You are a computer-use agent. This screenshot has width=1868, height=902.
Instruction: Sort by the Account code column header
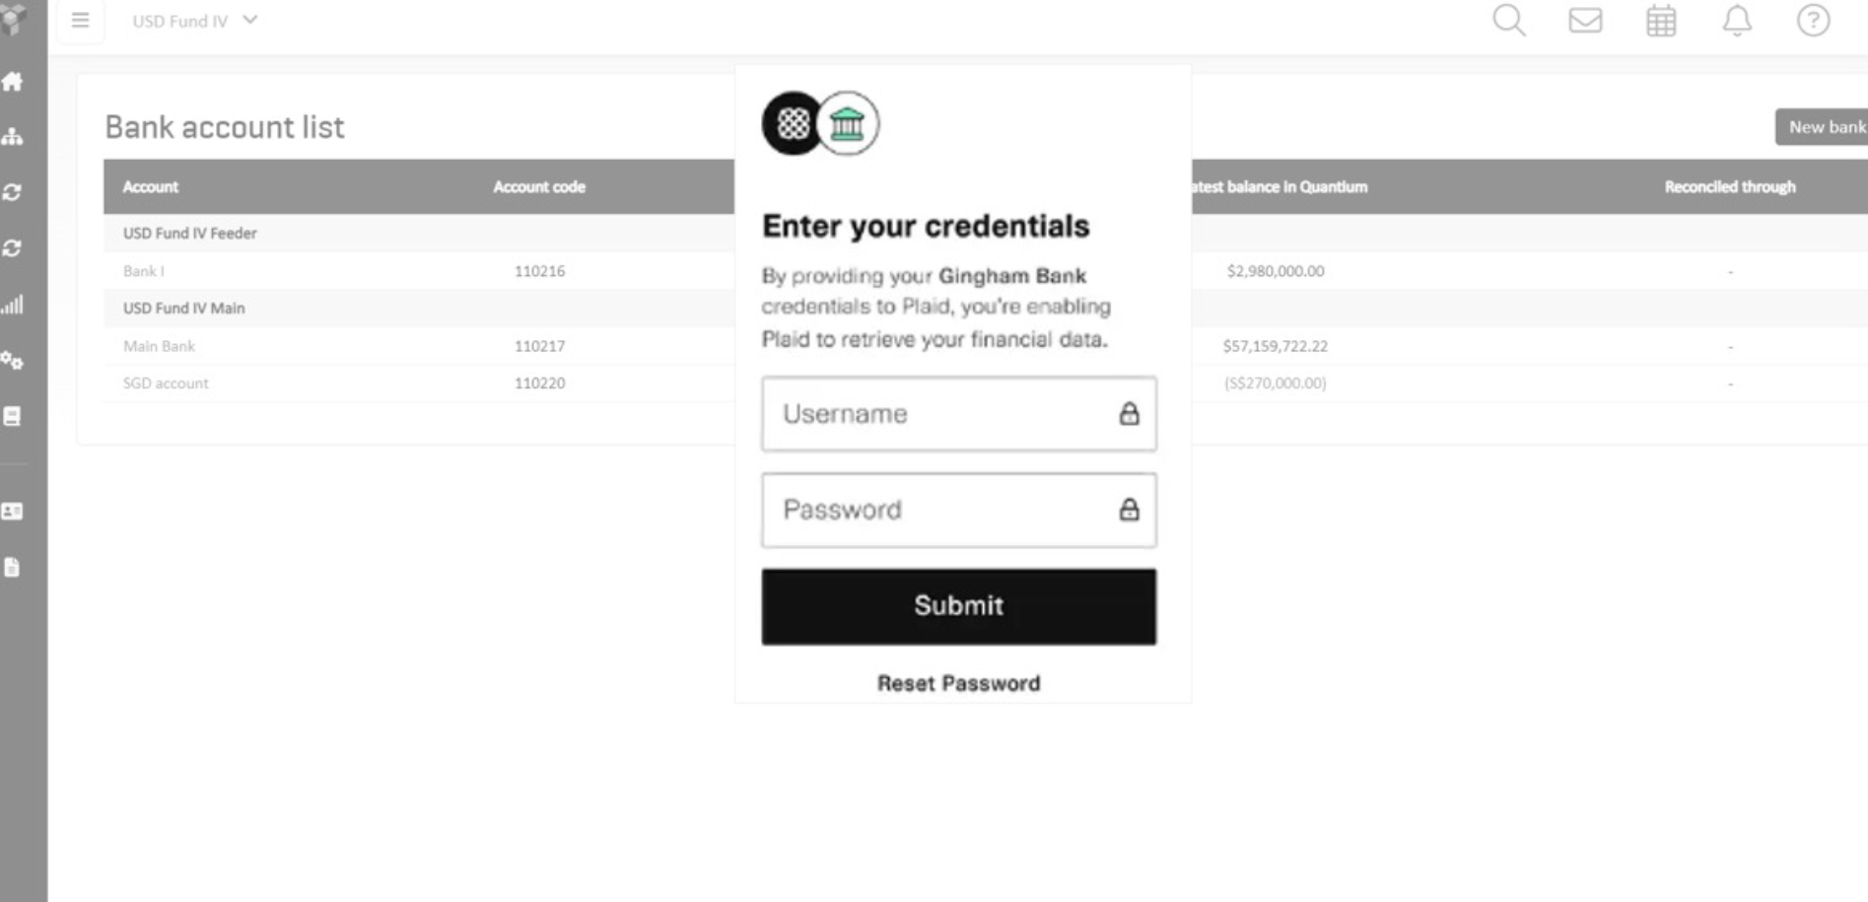(x=539, y=187)
